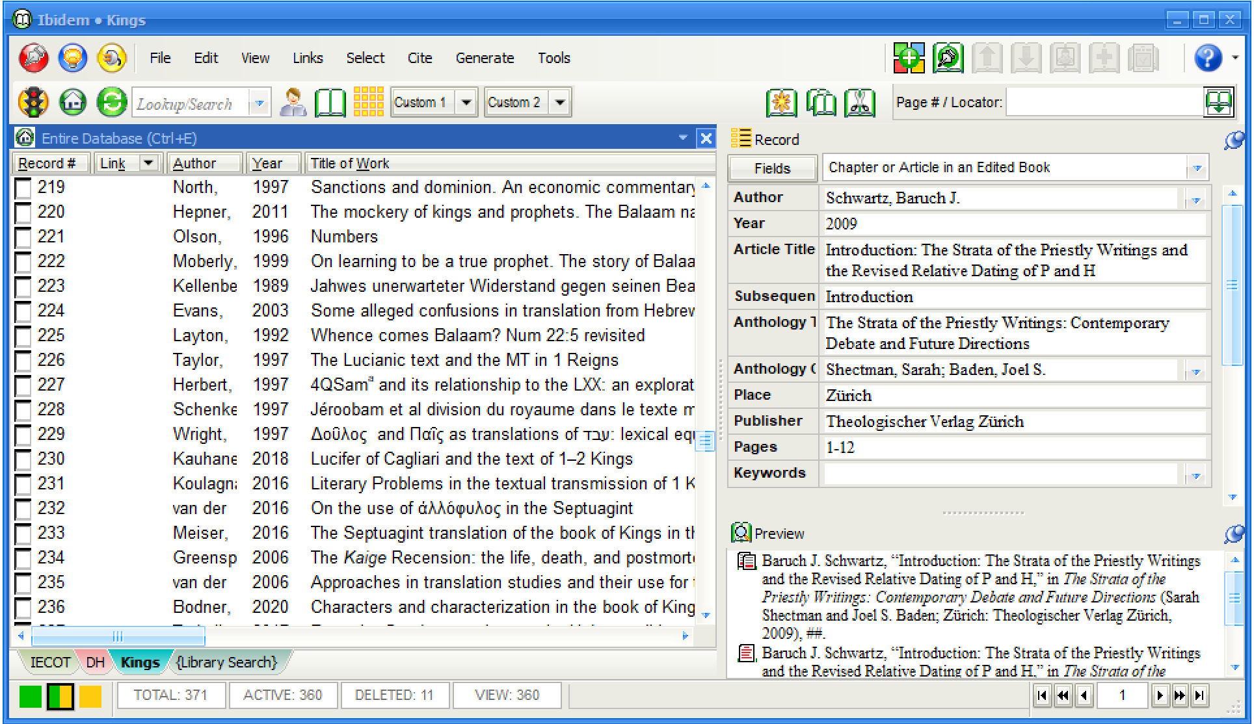1254x724 pixels.
Task: Check the checkbox for record 219
Action: click(x=23, y=188)
